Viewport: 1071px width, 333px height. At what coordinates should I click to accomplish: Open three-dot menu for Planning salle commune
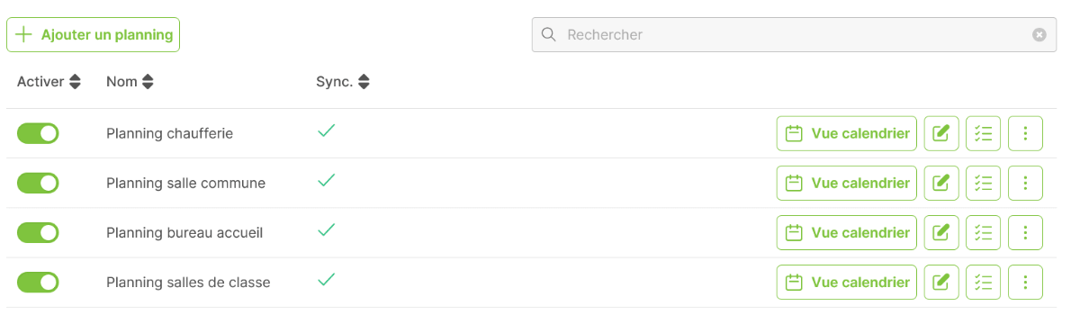click(1025, 183)
